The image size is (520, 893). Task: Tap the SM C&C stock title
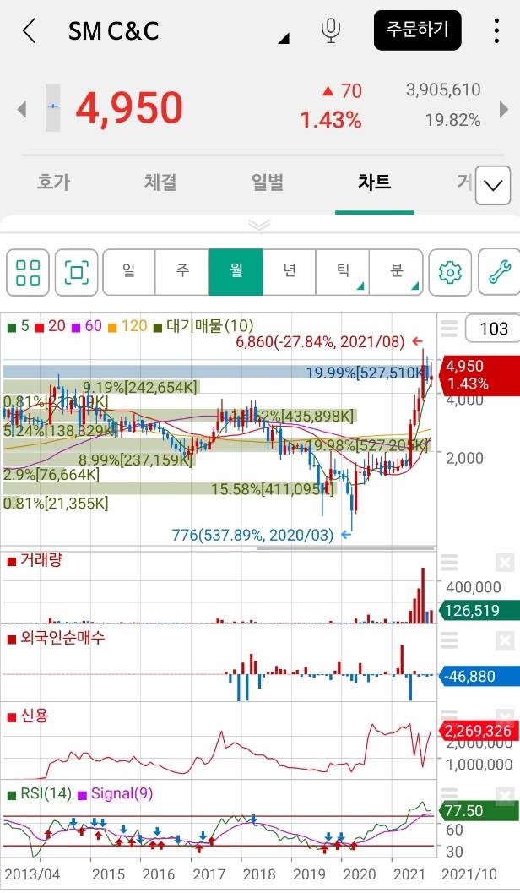tap(113, 30)
